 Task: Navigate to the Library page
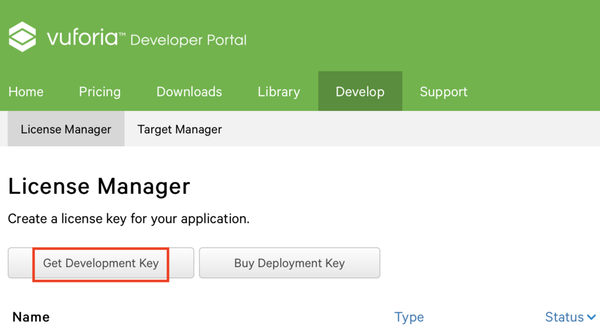(x=279, y=92)
